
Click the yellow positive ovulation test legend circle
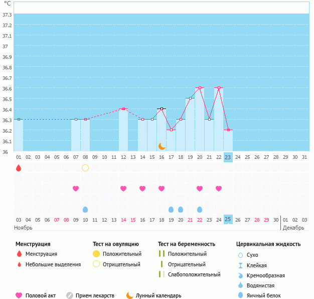pyautogui.click(x=96, y=254)
